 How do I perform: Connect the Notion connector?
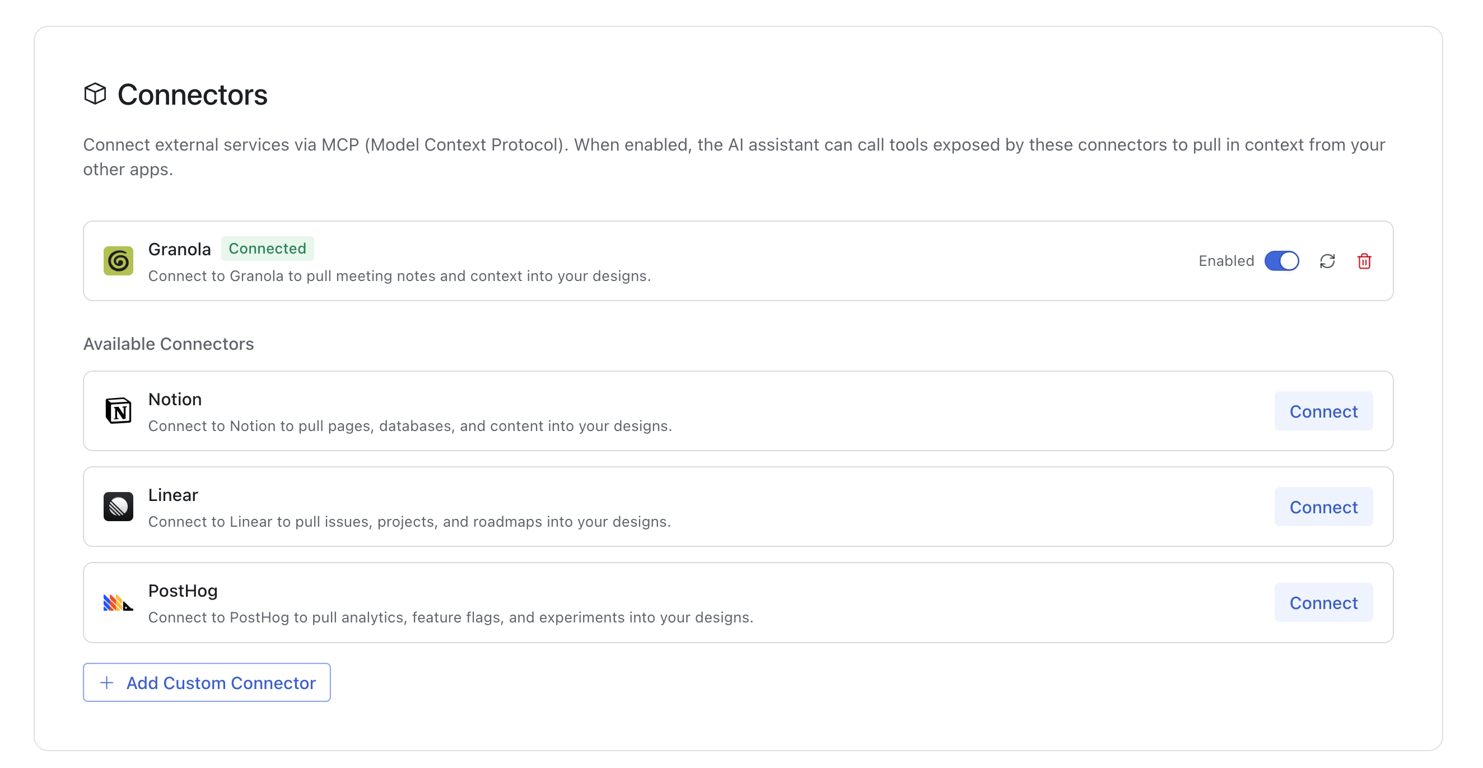[x=1323, y=411]
